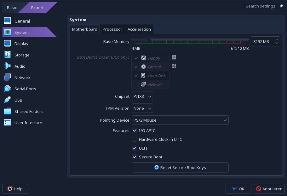Open Help button
The height and width of the screenshot is (196, 287).
click(15, 189)
